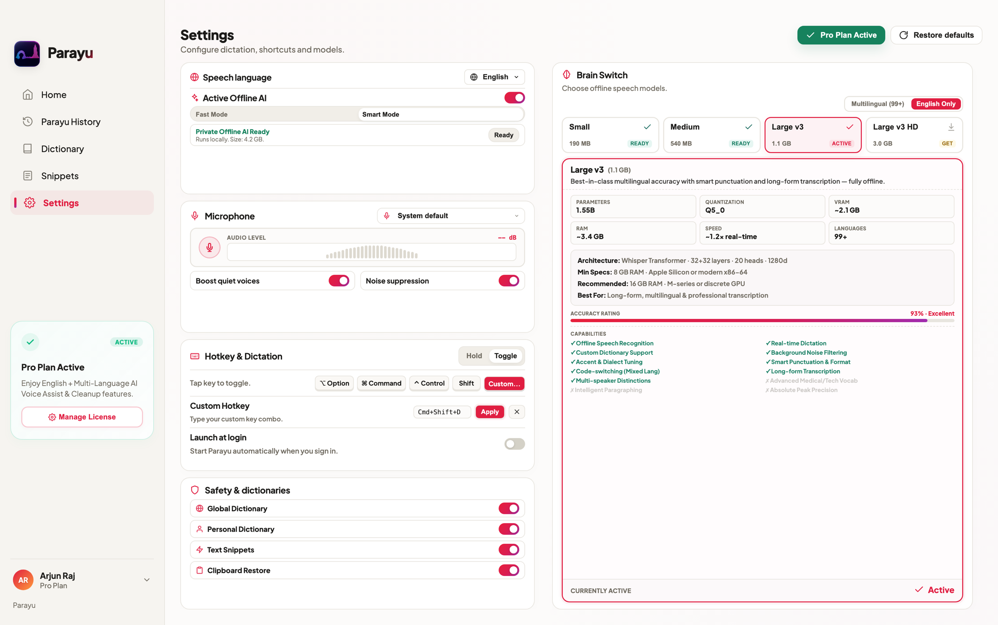This screenshot has width=998, height=625.
Task: Enable Launch at login
Action: point(515,444)
